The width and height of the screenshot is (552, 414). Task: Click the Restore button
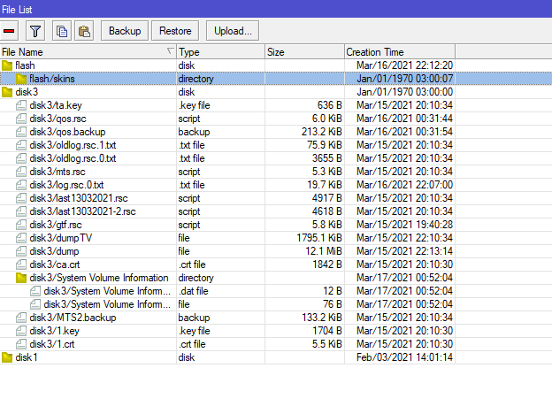175,31
